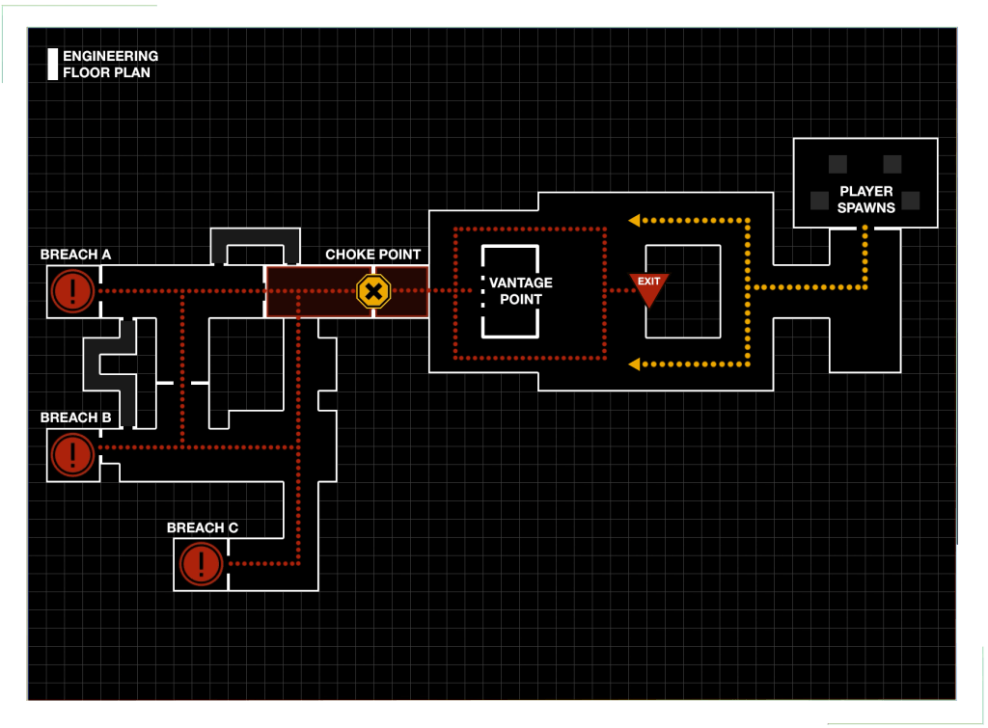
Task: Click the VANTAGE POINT text
Action: tap(520, 291)
